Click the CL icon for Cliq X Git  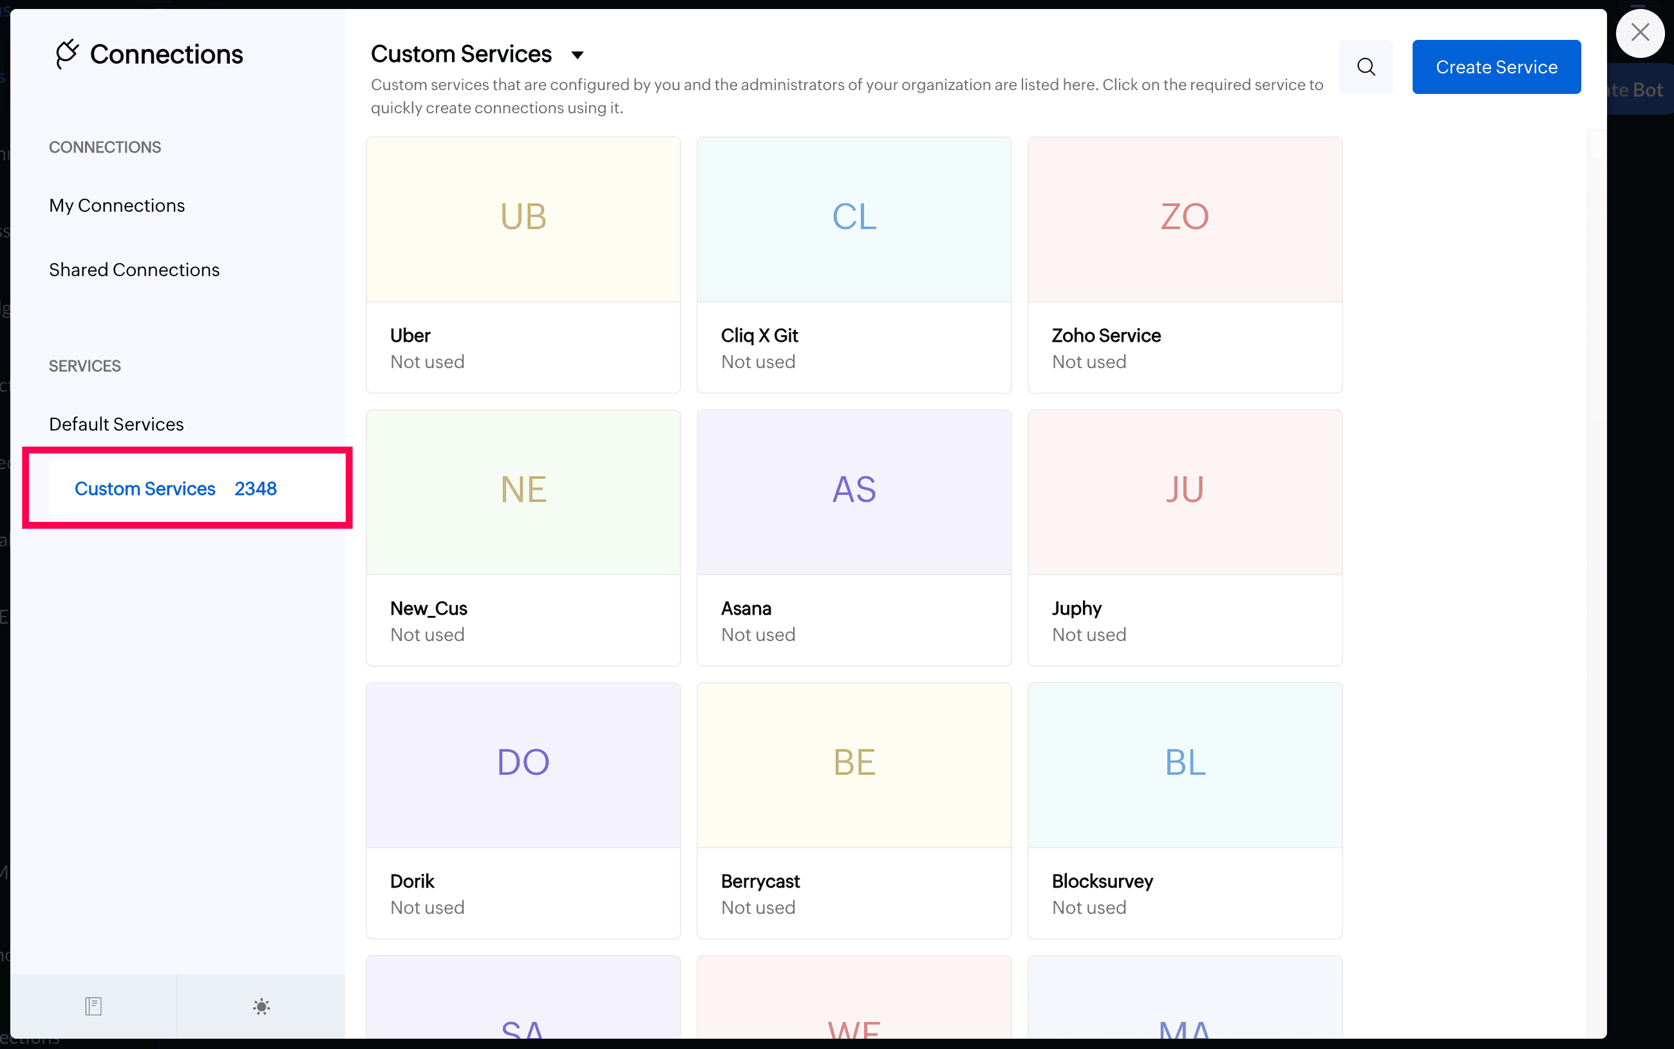(854, 217)
